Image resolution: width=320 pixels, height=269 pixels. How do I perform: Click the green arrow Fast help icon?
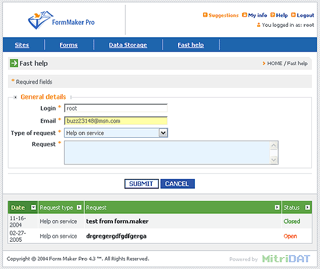tap(14, 63)
